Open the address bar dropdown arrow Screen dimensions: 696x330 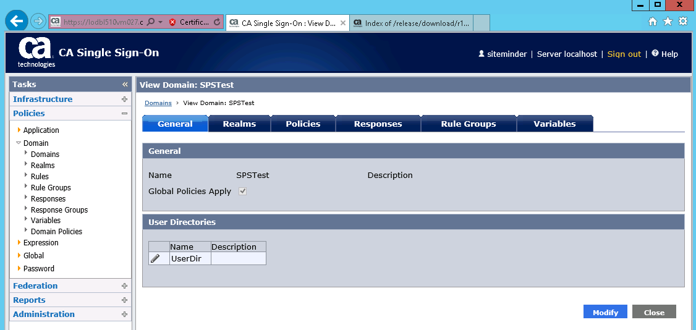coord(160,22)
